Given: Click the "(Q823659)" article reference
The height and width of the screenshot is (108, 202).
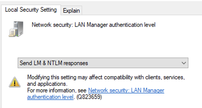Looking at the screenshot, I should point(90,97).
